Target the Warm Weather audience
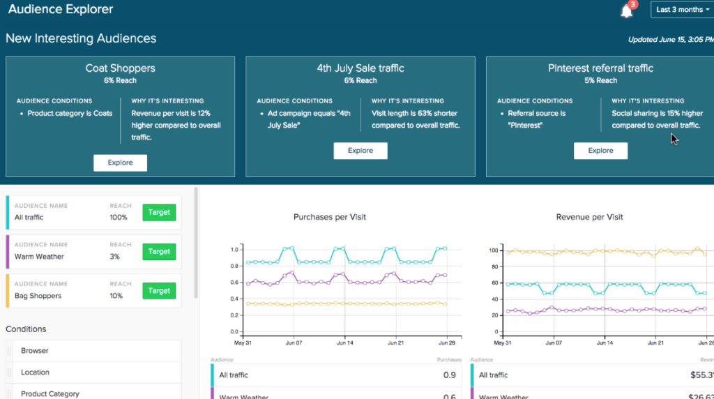 click(x=159, y=252)
